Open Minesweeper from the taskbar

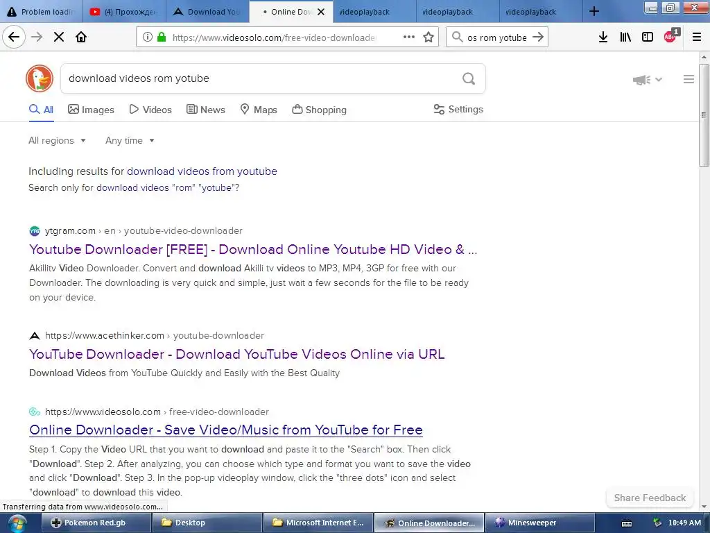pyautogui.click(x=539, y=523)
